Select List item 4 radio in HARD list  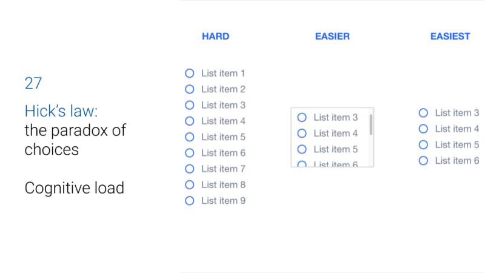pyautogui.click(x=190, y=121)
